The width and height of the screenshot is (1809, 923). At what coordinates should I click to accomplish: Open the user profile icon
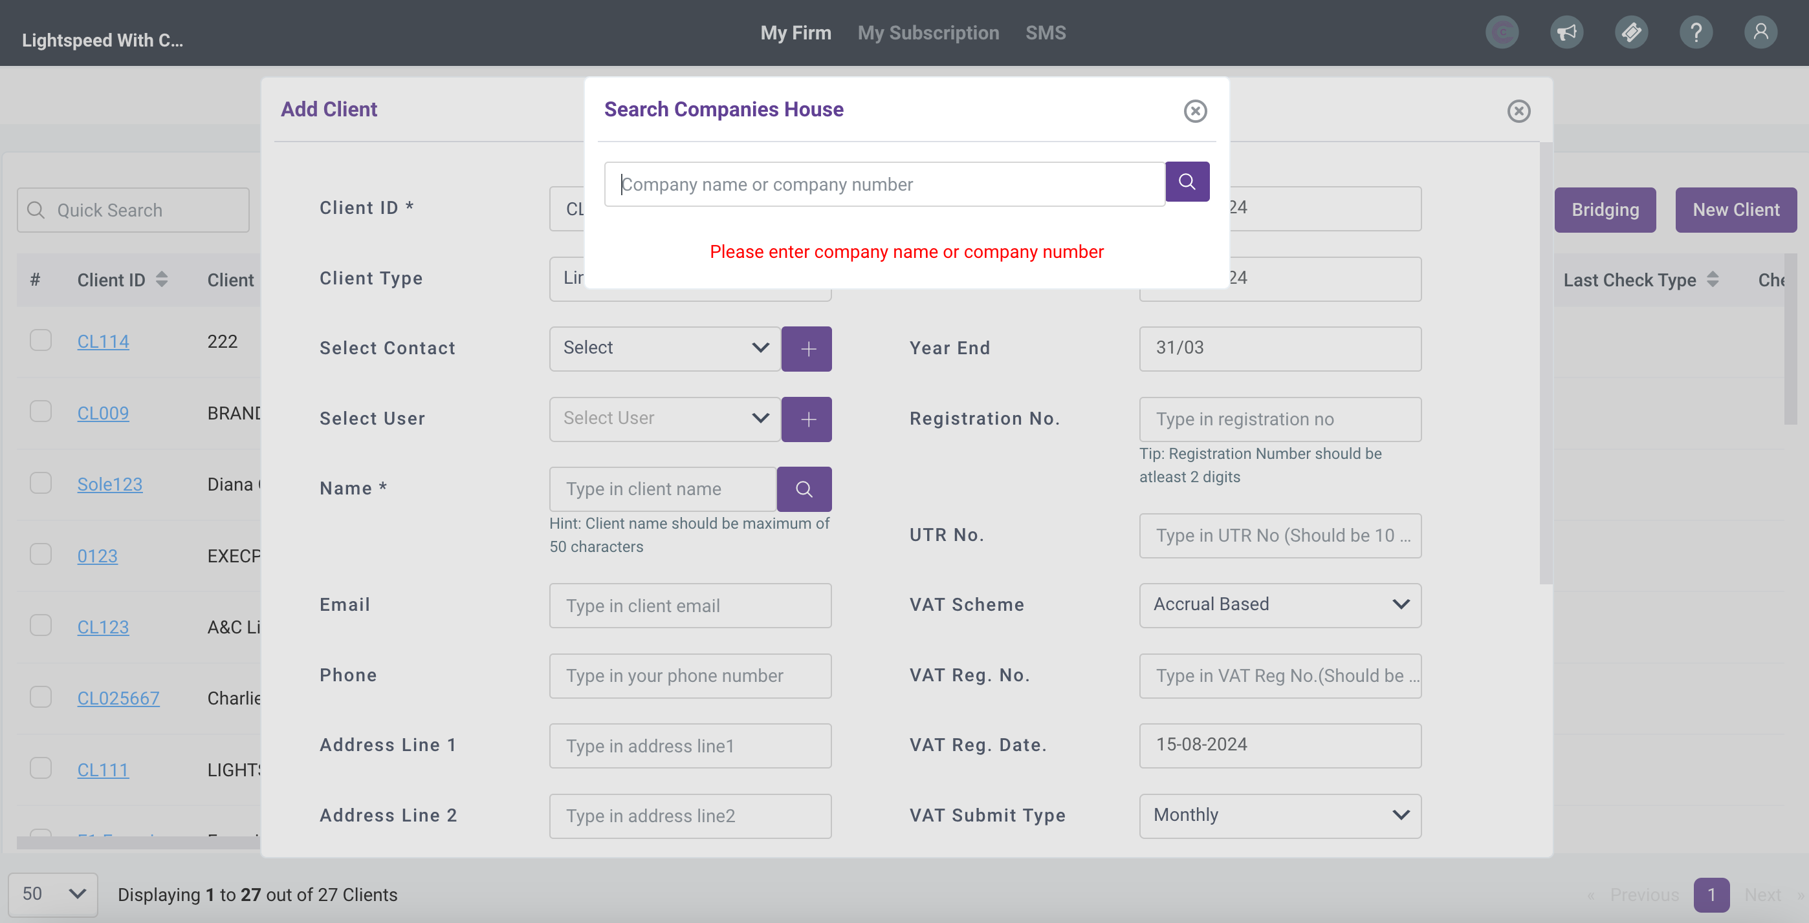(1760, 32)
